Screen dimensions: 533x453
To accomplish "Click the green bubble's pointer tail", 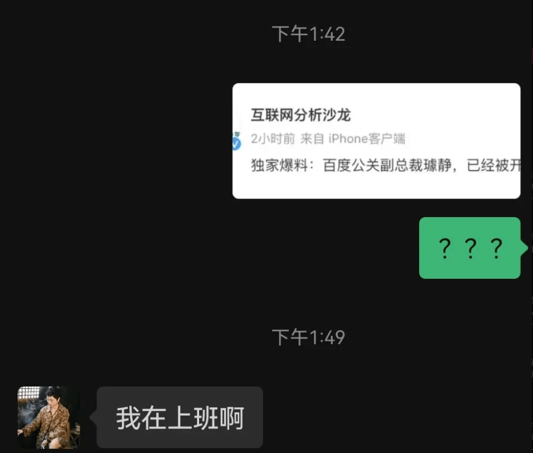I will click(x=524, y=248).
